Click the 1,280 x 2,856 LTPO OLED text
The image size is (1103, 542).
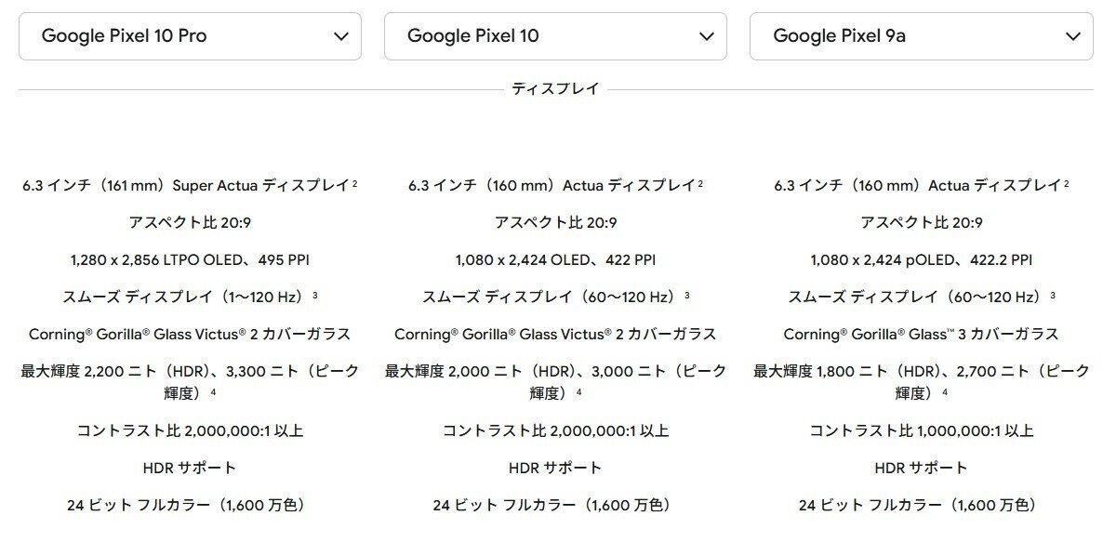pyautogui.click(x=190, y=259)
